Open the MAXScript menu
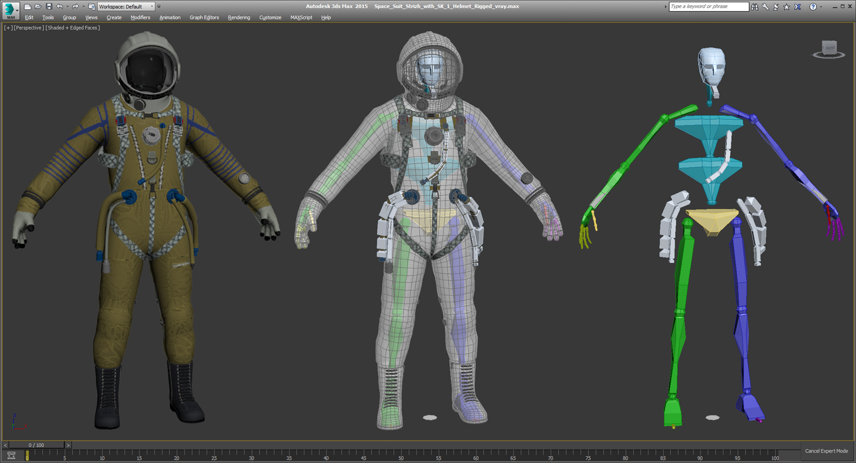The width and height of the screenshot is (856, 463). (301, 17)
